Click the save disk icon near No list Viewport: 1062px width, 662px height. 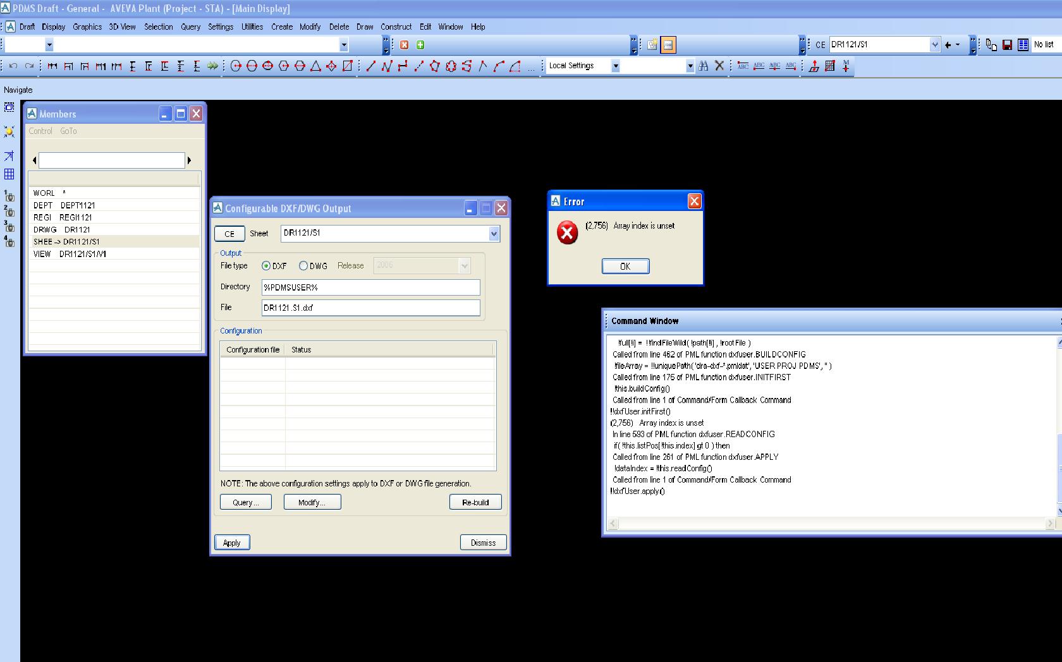tap(1007, 45)
